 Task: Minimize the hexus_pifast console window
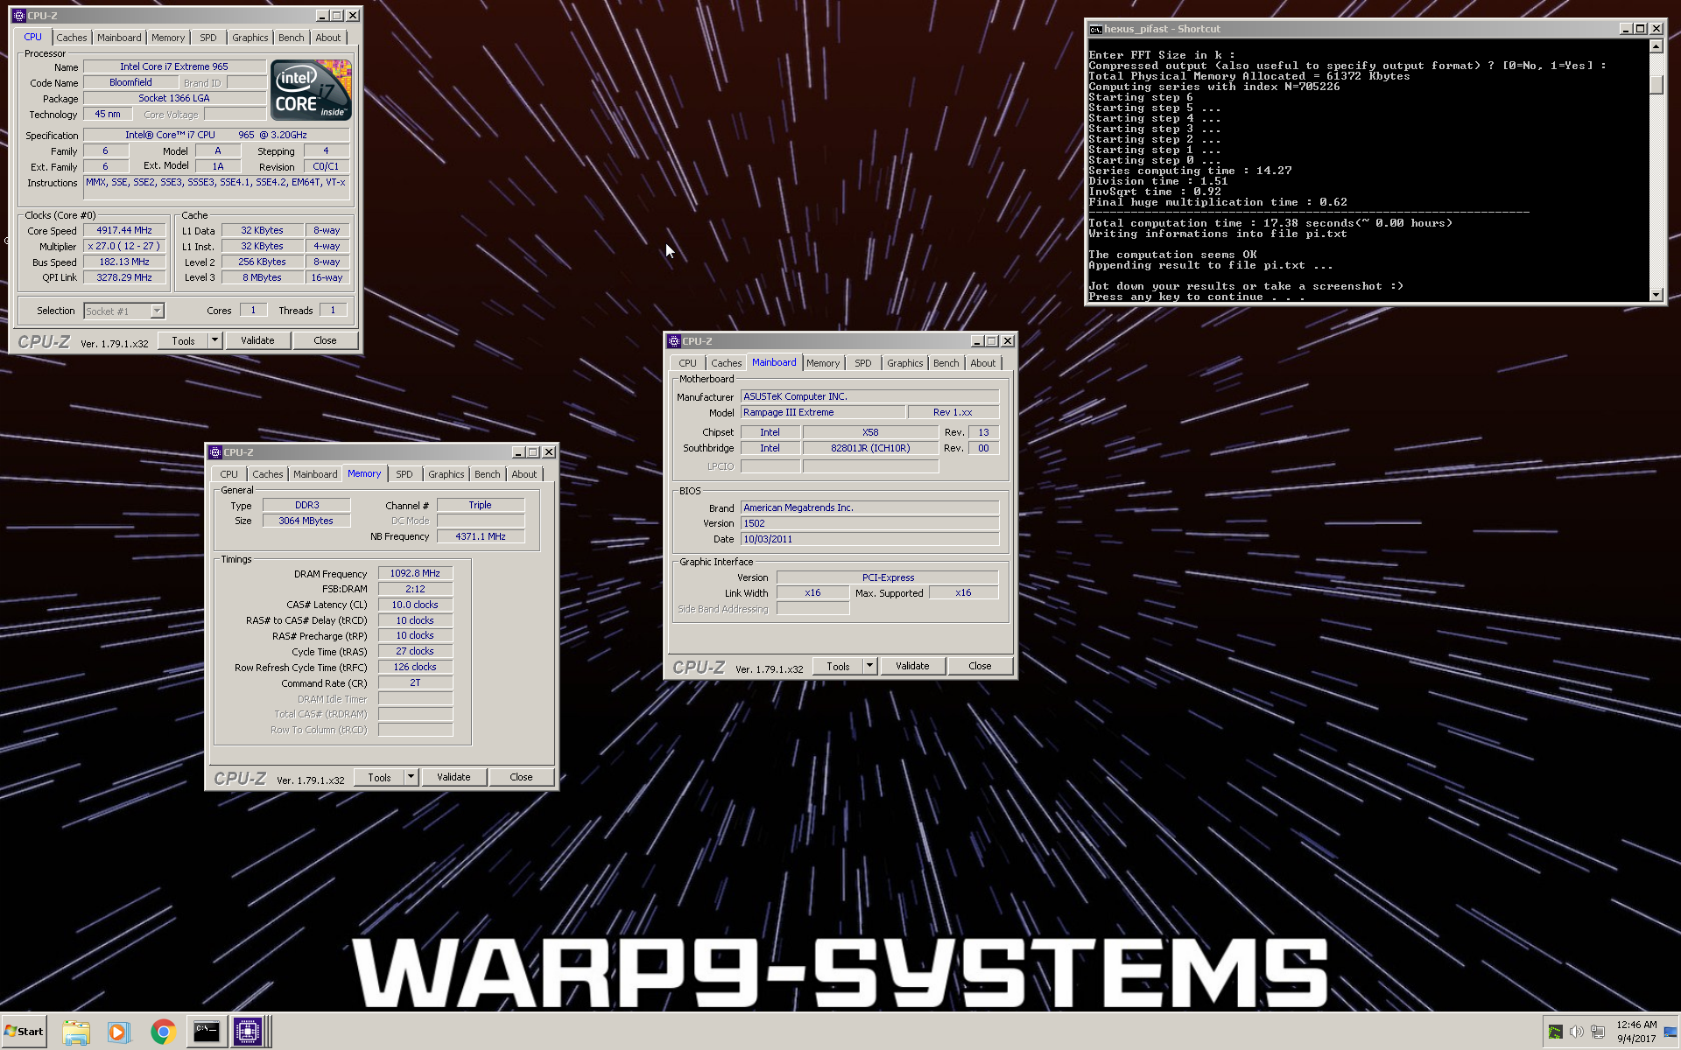1626,29
